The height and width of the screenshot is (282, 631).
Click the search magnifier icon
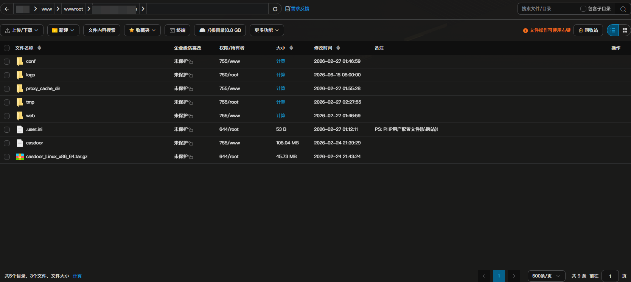(623, 9)
